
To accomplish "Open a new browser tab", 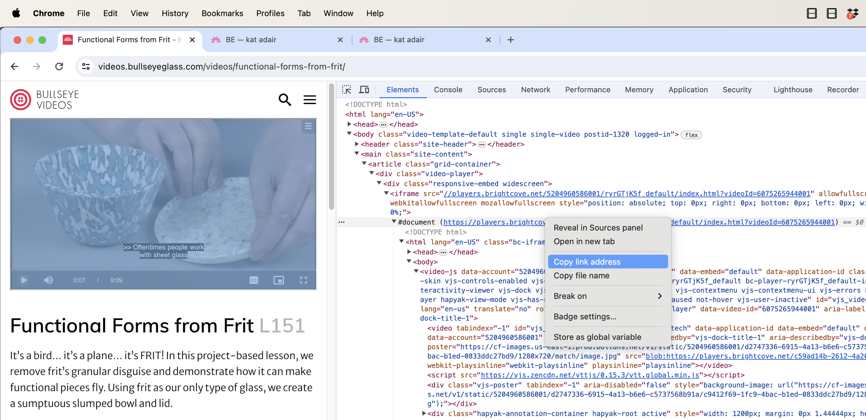I will pyautogui.click(x=511, y=40).
